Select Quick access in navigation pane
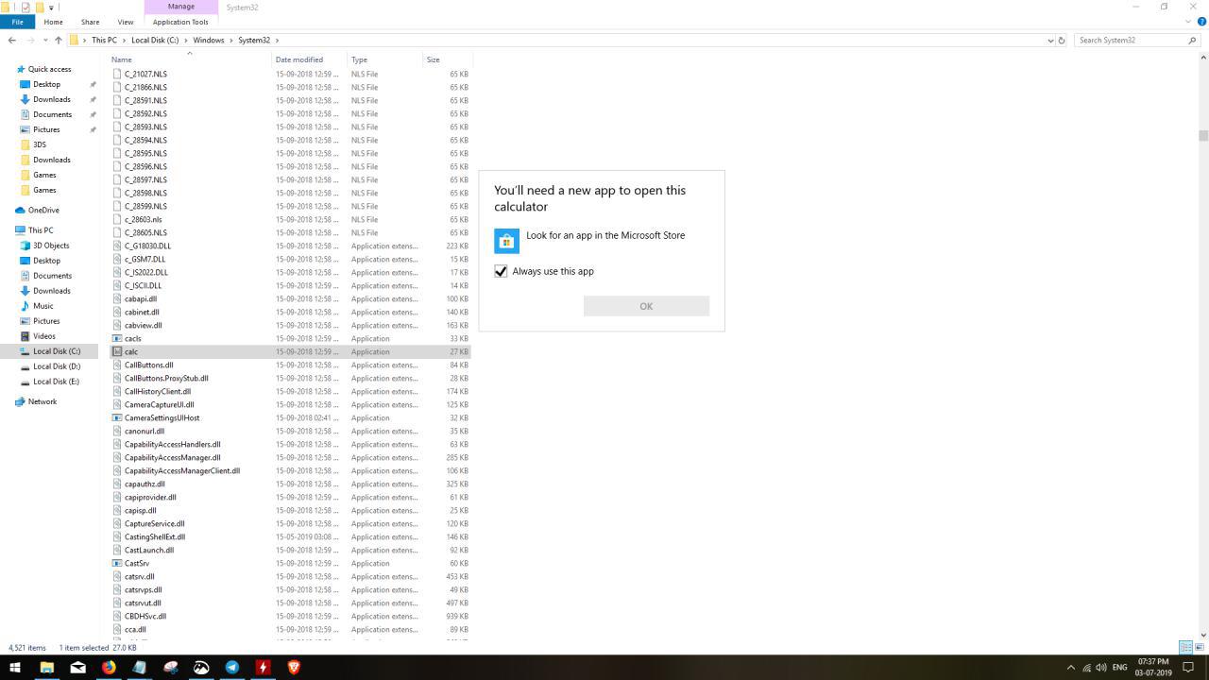The width and height of the screenshot is (1209, 680). (49, 69)
